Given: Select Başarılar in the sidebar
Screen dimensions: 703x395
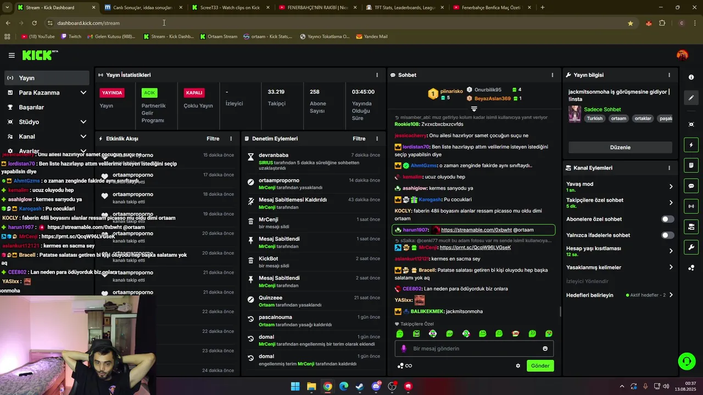Looking at the screenshot, I should tap(46, 108).
